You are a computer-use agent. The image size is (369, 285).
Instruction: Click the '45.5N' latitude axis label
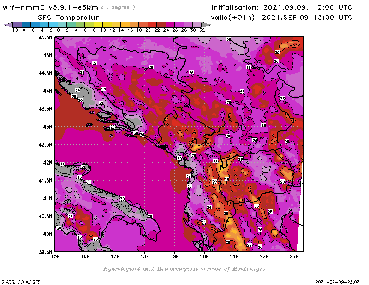45,37
